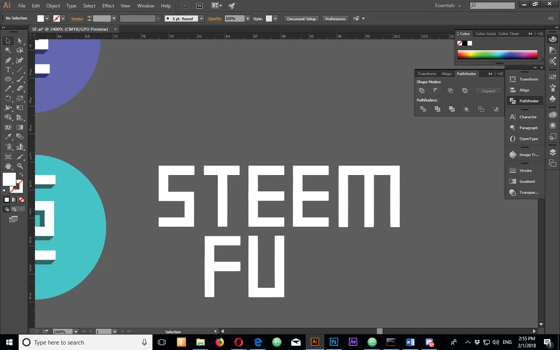The image size is (560, 350).
Task: Select the Artboard tool
Action: tap(8, 157)
